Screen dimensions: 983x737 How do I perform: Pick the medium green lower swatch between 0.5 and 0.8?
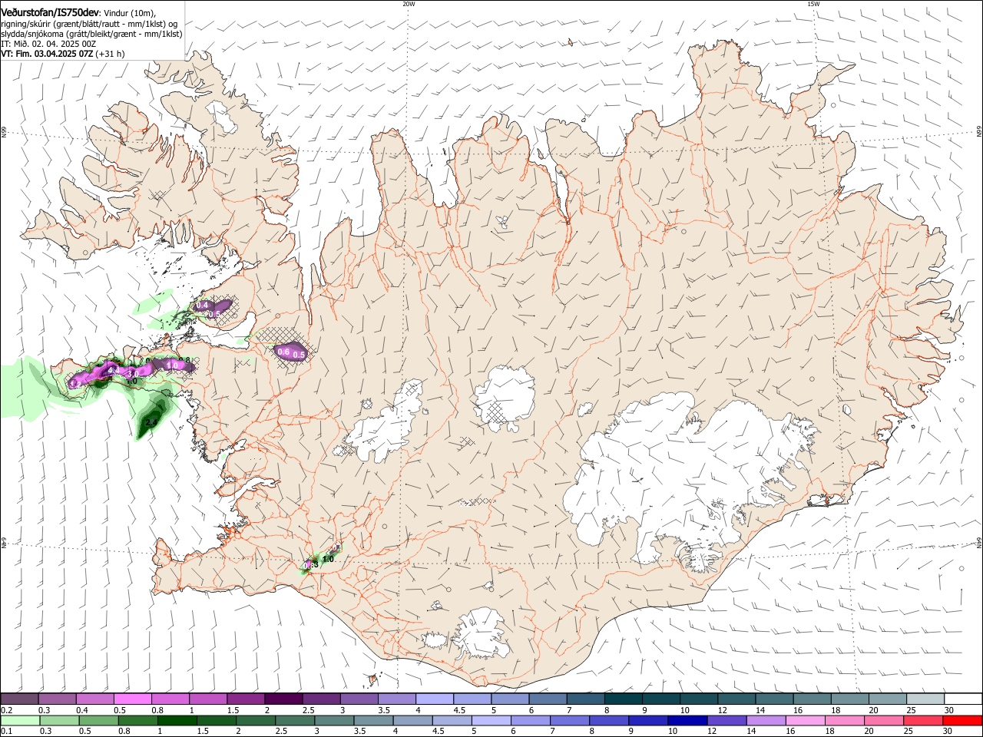click(98, 720)
